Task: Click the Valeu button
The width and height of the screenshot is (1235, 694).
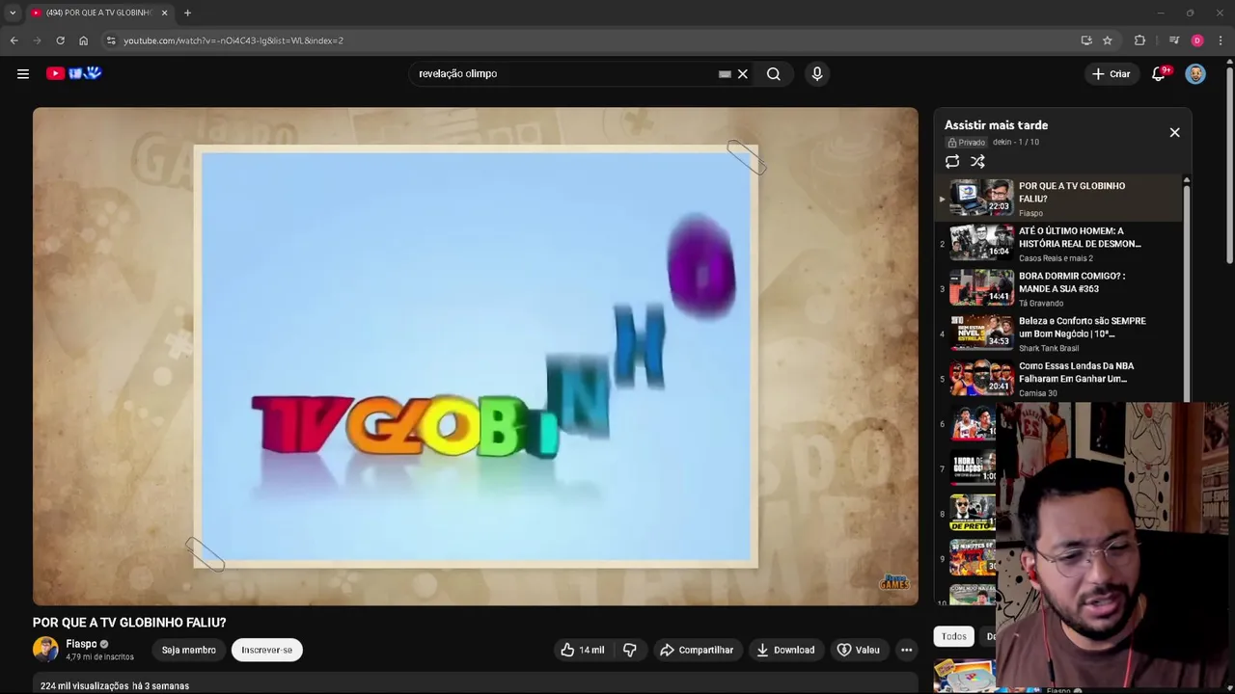Action: pos(859,650)
